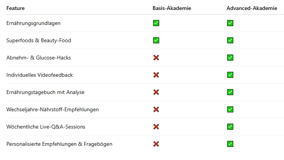Click Advanced checkmark for Individuelles Videofeedback

point(230,75)
